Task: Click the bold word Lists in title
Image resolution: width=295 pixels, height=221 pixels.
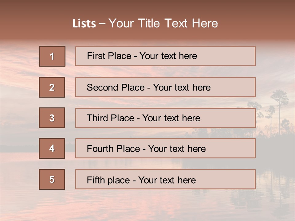Action: tap(84, 23)
